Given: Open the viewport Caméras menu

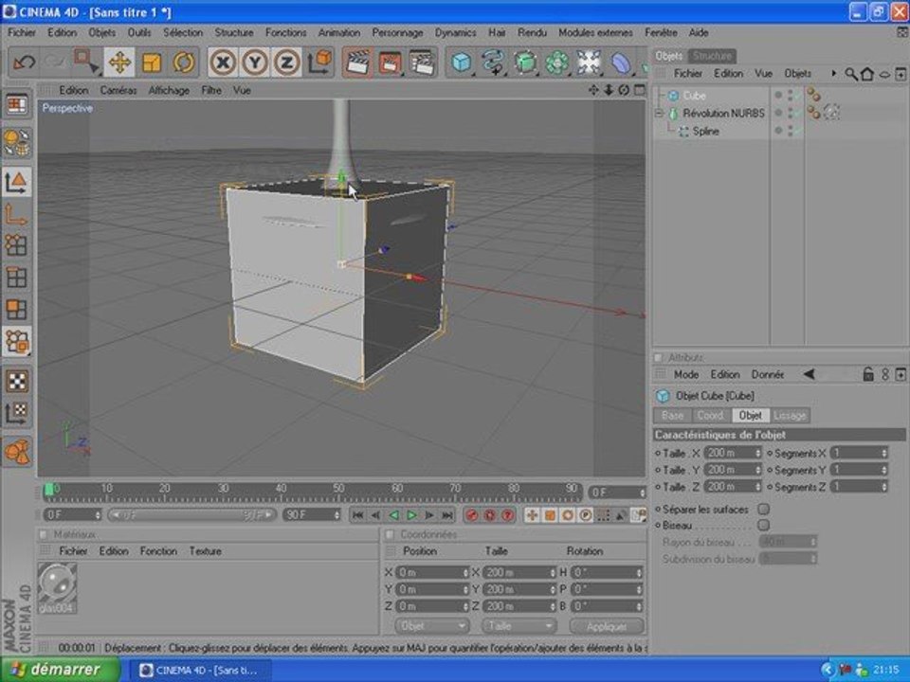Looking at the screenshot, I should pos(118,90).
